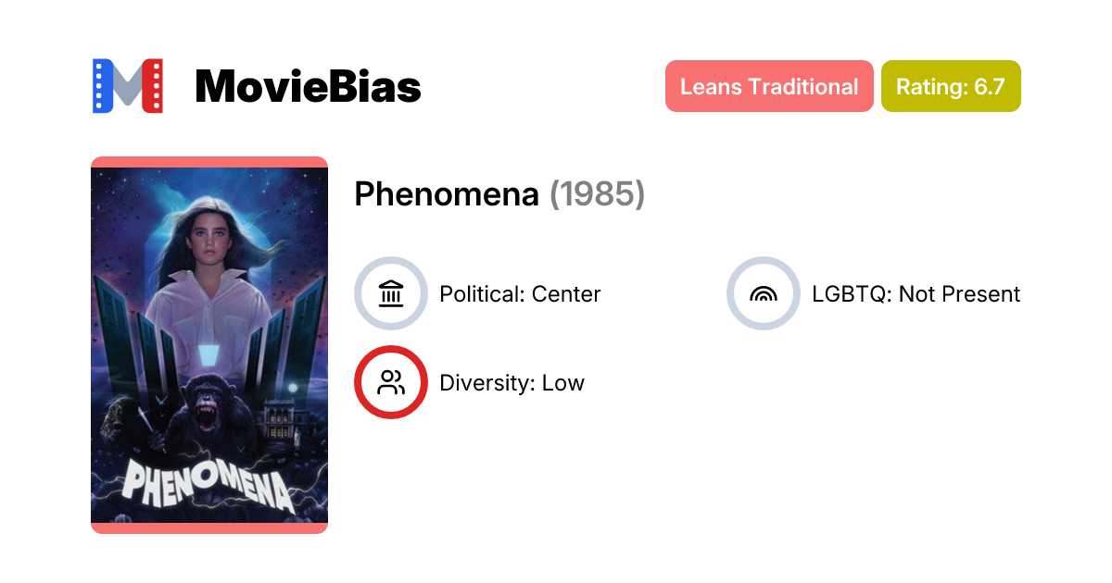The height and width of the screenshot is (583, 1112).
Task: Expand the Rating: 6.7 badge details
Action: coord(951,86)
